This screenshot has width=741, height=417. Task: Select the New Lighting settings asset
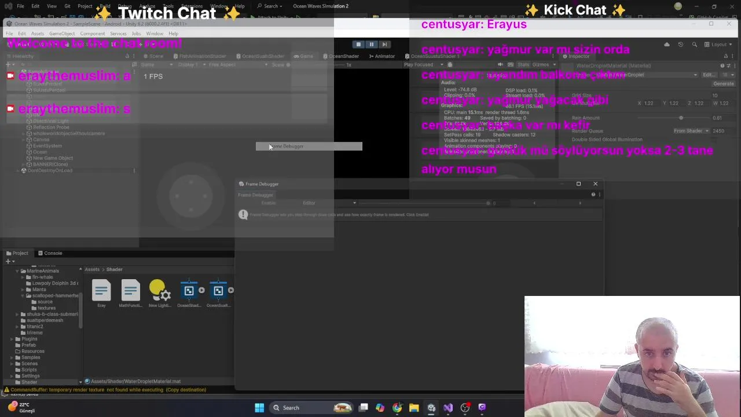tap(159, 294)
